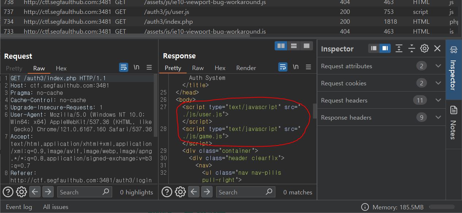
Task: Switch Request view to Hex tab
Action: [x=61, y=68]
